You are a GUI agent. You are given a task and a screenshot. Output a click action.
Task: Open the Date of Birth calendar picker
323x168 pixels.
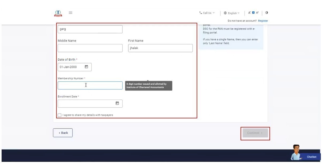pyautogui.click(x=86, y=67)
